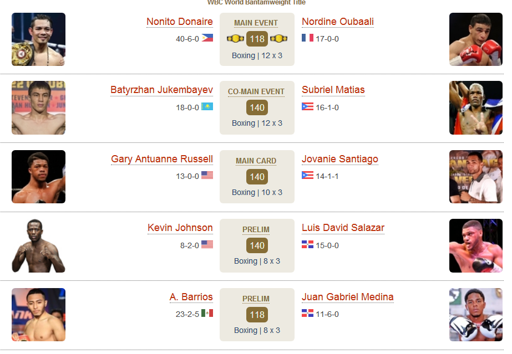Viewport: 512px width, 354px height.
Task: Open Juan Gabriel Medina's profile
Action: point(347,297)
